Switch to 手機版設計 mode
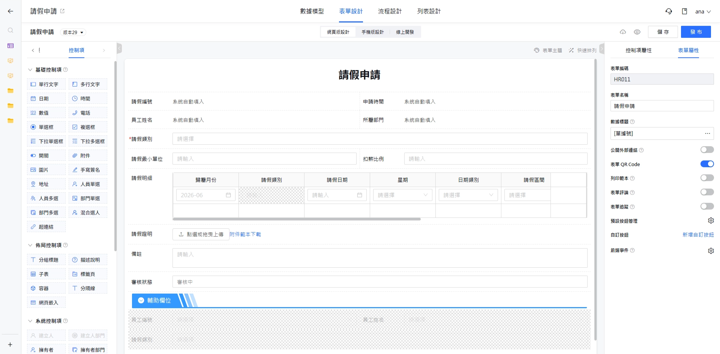 point(372,32)
